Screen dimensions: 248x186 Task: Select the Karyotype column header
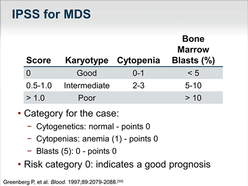87,61
